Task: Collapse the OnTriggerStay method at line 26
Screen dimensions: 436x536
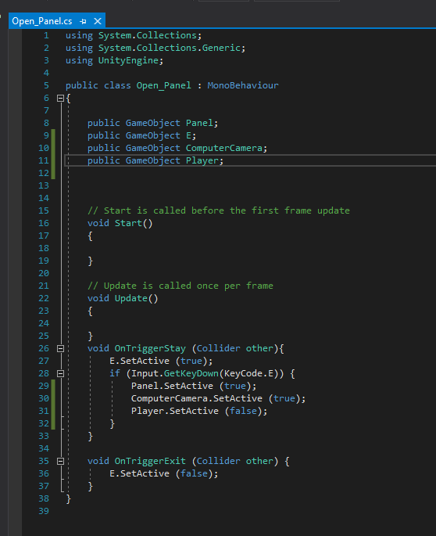Action: (x=60, y=349)
